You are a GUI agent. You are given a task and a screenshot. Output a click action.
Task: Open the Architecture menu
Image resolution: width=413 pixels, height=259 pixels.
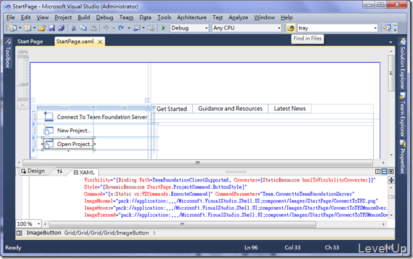[192, 17]
